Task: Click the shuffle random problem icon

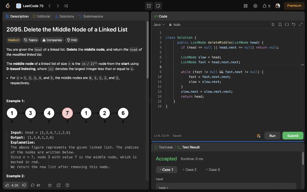Action: (66, 6)
